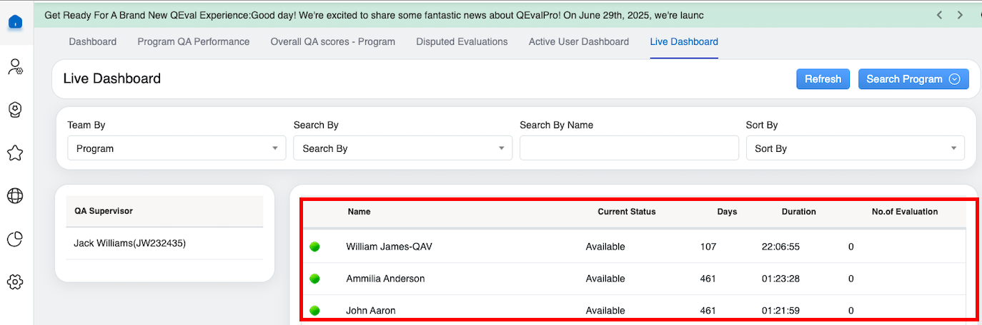Image resolution: width=982 pixels, height=325 pixels.
Task: Expand the Sort By dropdown
Action: coord(855,148)
